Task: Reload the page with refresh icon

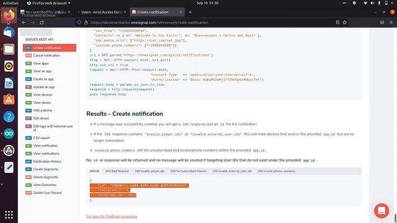Action: (x=42, y=22)
